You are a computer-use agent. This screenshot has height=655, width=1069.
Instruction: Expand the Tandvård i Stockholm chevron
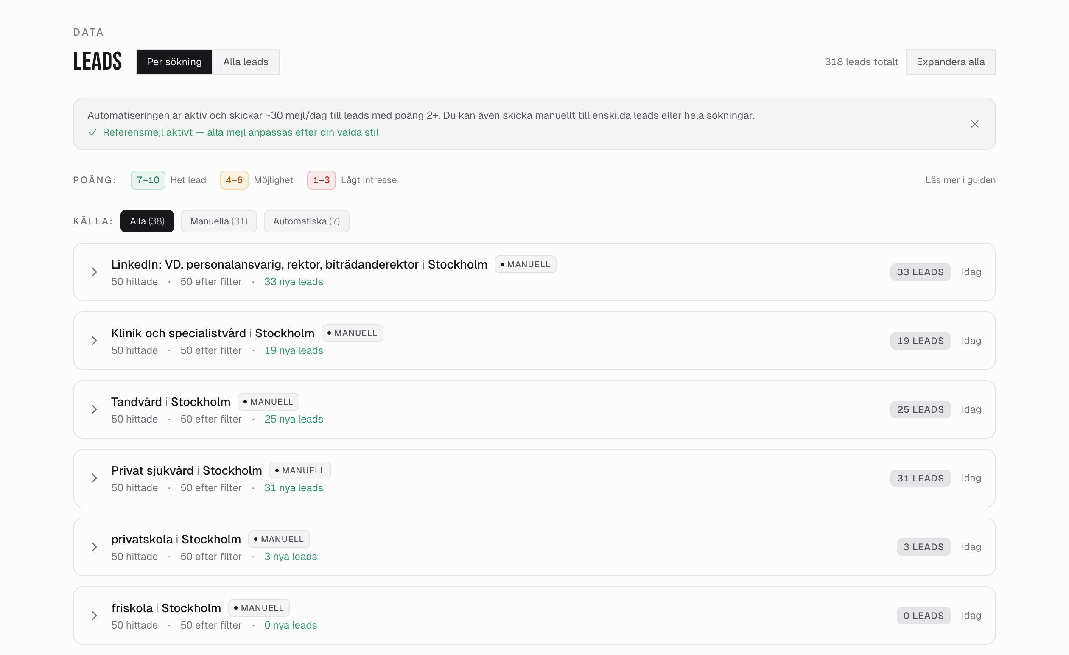tap(94, 409)
